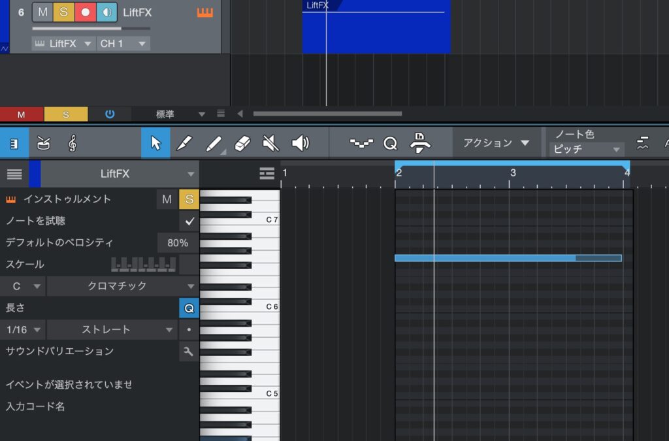
Task: Open the chromatic scale type dropdown
Action: [x=122, y=286]
